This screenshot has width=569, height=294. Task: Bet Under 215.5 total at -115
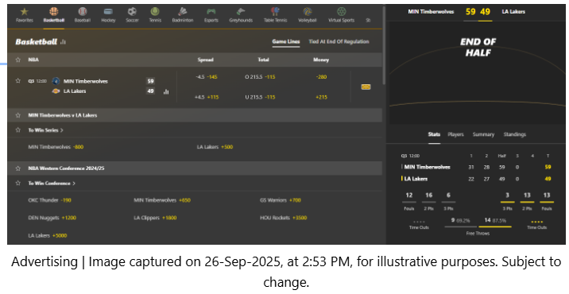click(x=260, y=97)
